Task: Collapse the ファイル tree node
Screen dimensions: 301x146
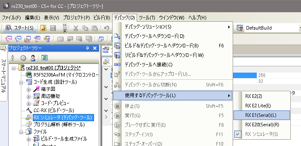Action: [21, 132]
